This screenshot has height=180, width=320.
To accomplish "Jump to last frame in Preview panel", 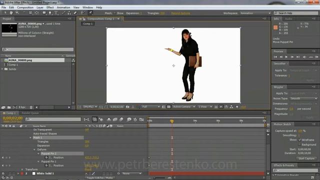I will click(298, 57).
